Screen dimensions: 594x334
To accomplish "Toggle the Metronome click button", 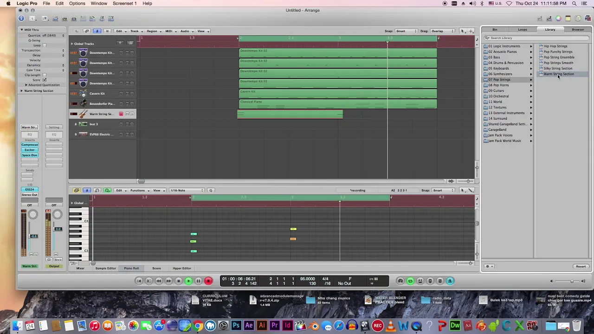I will tap(450, 281).
